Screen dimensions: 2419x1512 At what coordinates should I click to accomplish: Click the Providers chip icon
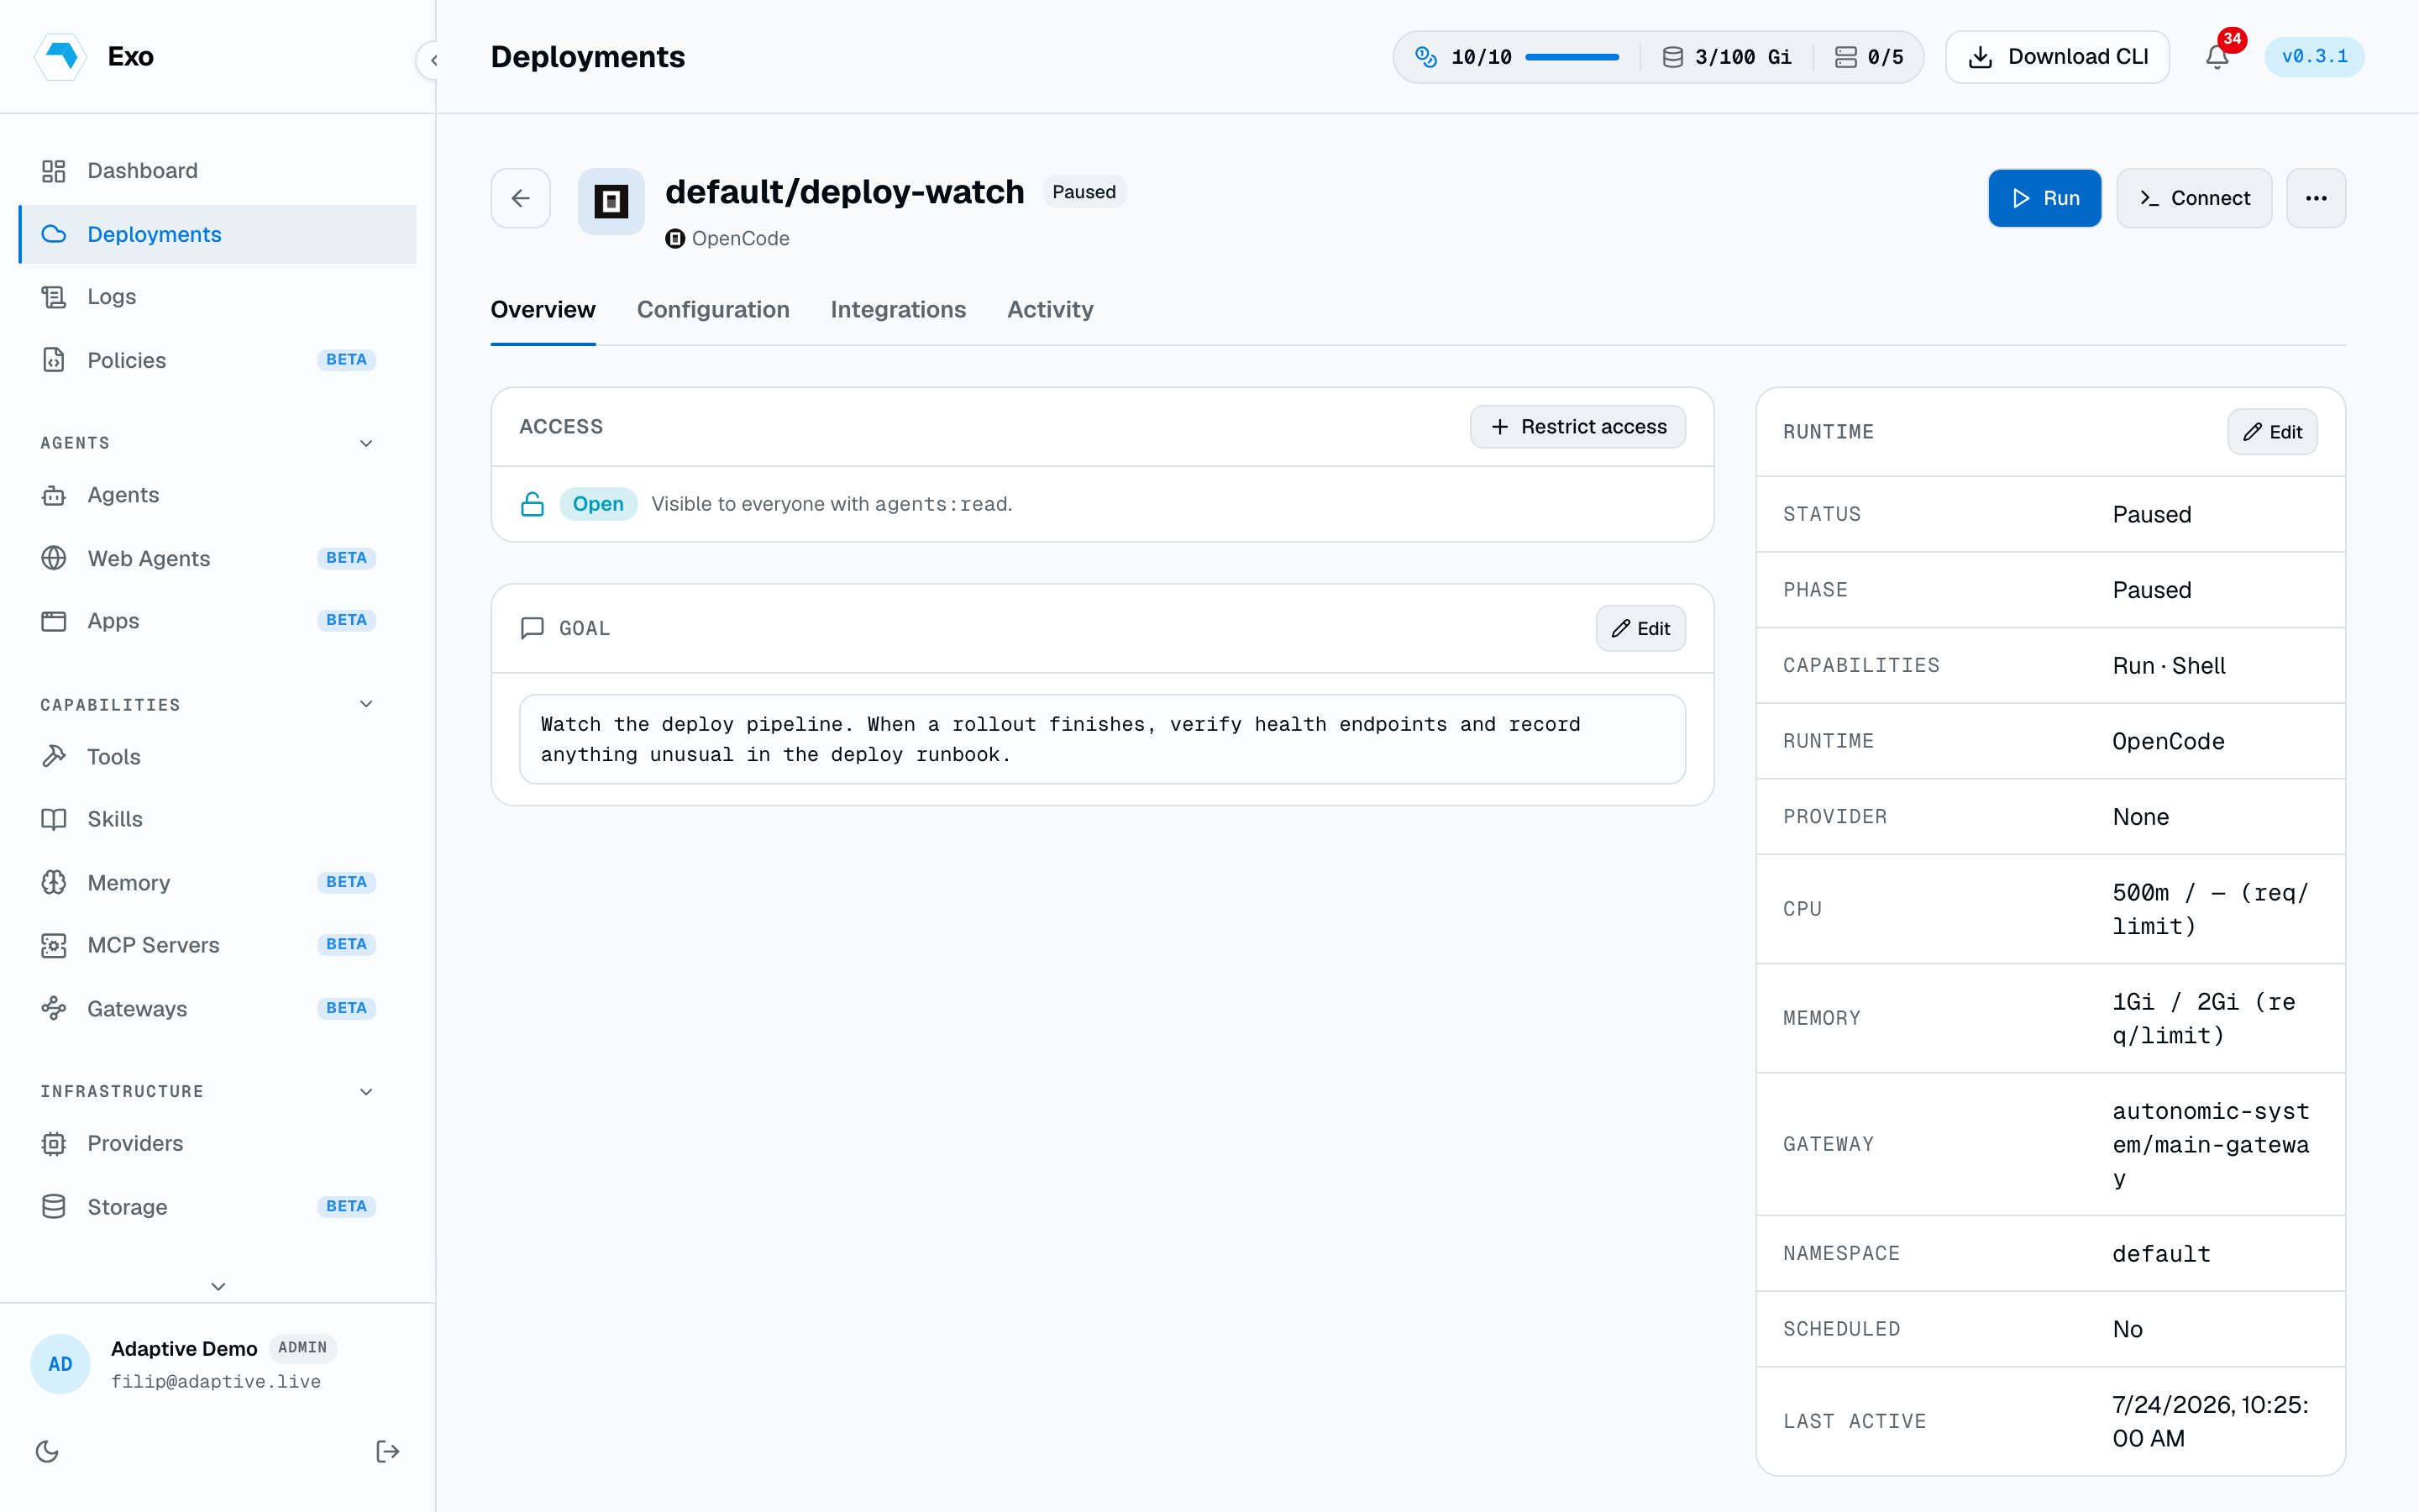point(54,1143)
